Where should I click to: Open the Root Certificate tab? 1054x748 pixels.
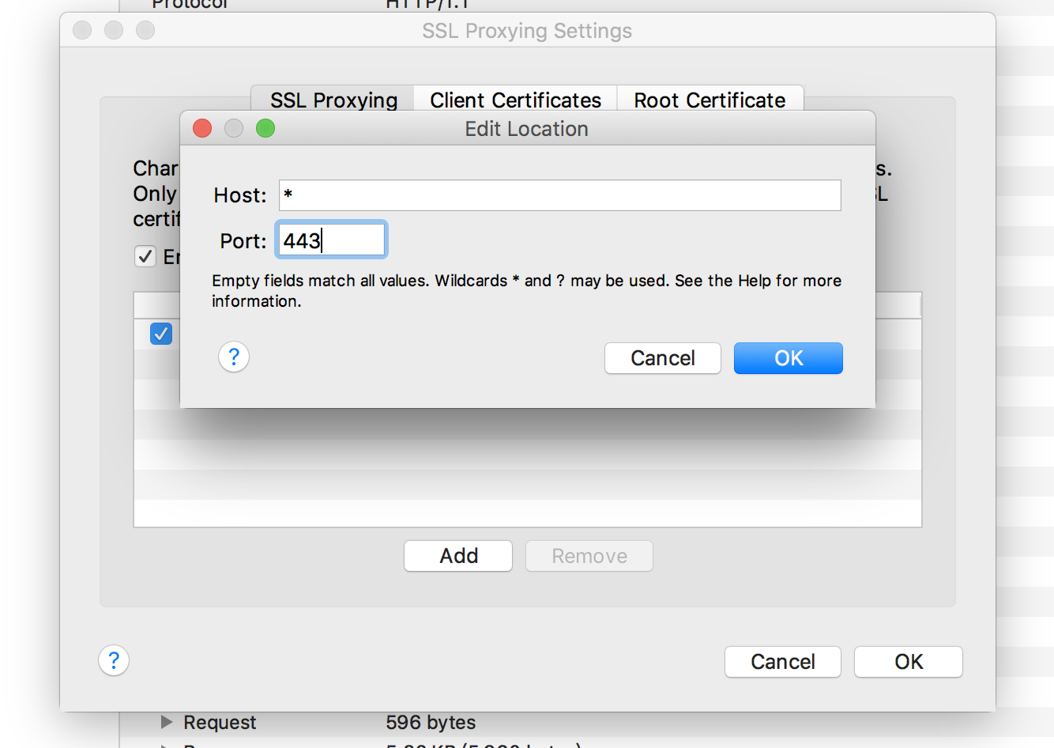point(710,100)
